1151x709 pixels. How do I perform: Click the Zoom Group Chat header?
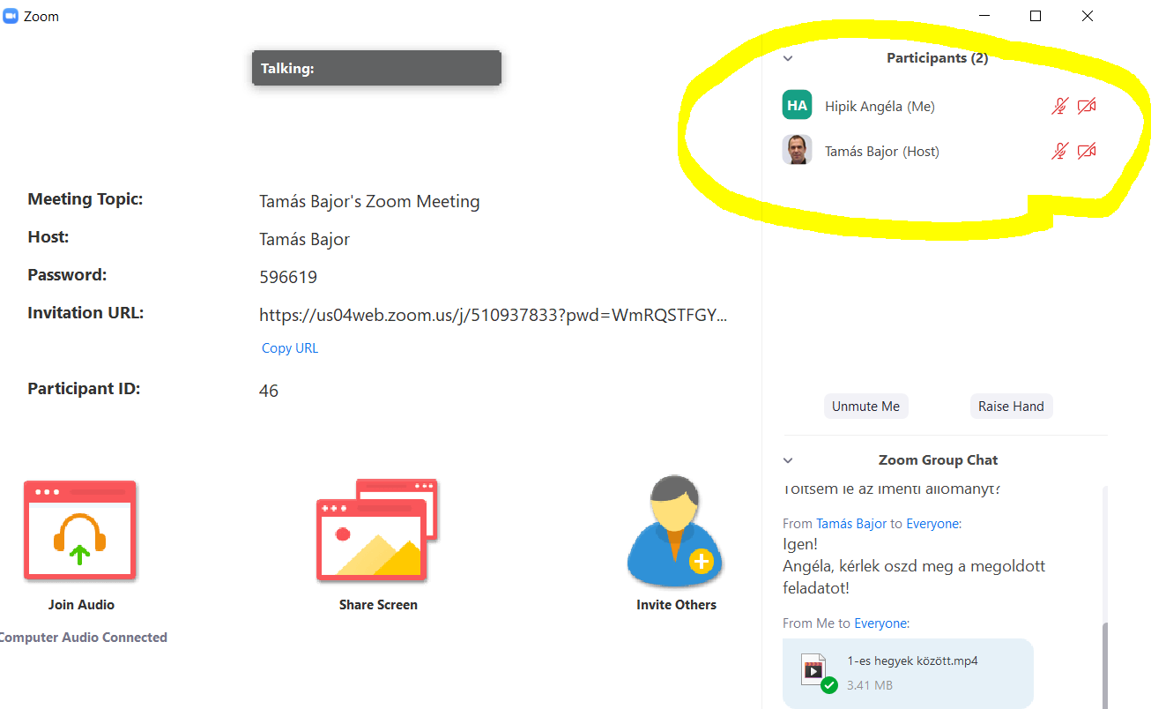point(938,460)
